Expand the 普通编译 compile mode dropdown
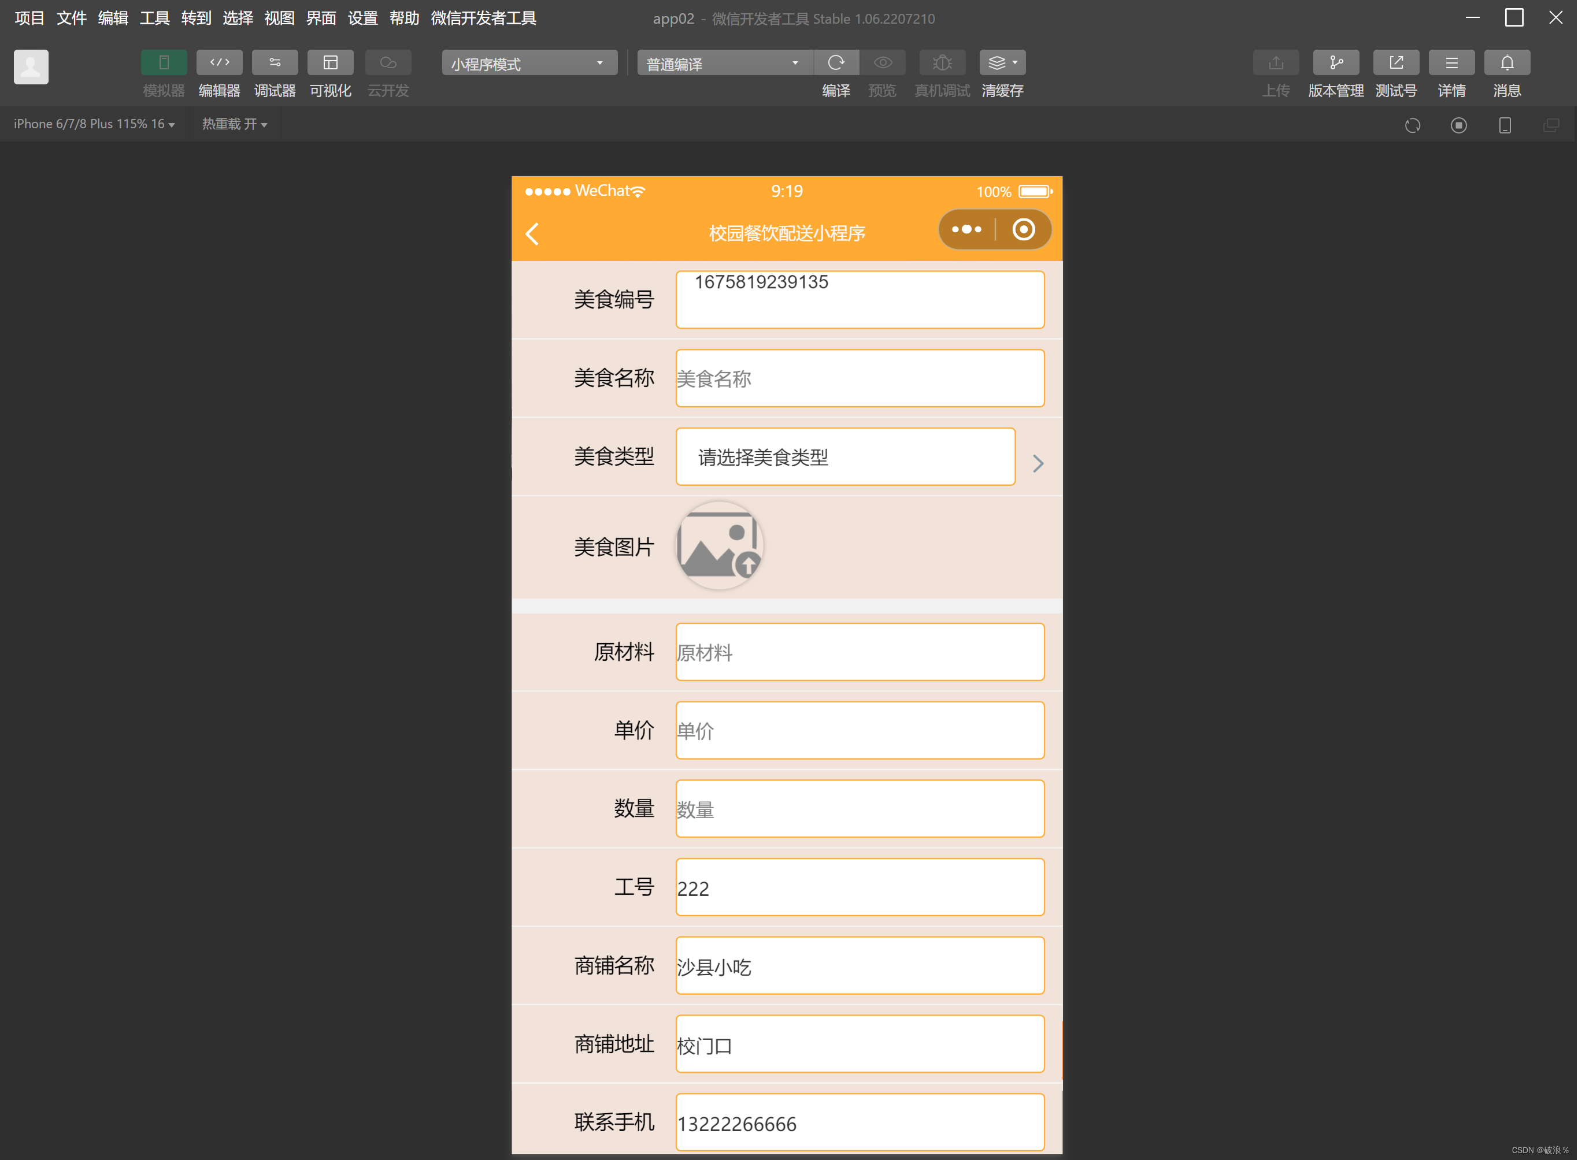Viewport: 1578px width, 1160px height. [724, 63]
